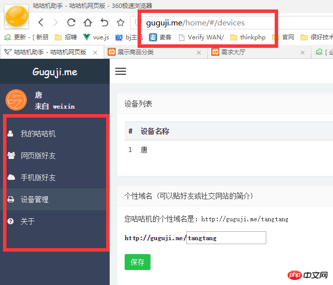Click the orange user avatar

click(x=16, y=100)
